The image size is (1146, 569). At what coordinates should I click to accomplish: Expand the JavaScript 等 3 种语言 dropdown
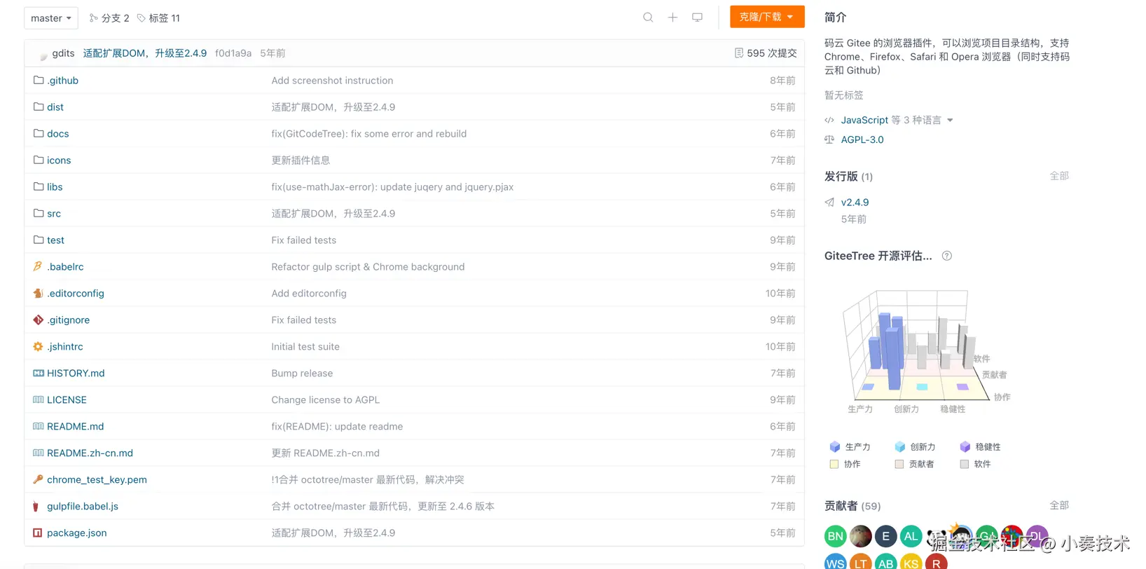click(x=897, y=120)
